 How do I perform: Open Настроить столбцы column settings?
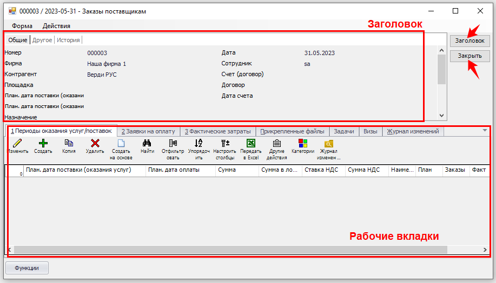pos(224,144)
